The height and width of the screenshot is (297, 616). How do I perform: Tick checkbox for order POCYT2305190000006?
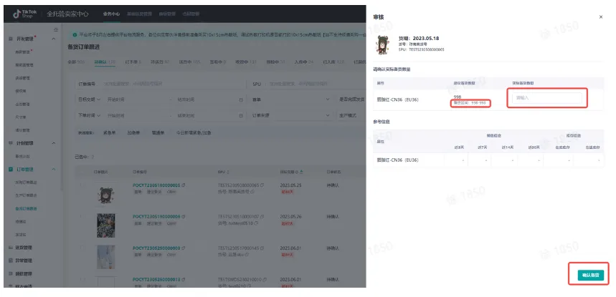[x=82, y=216]
